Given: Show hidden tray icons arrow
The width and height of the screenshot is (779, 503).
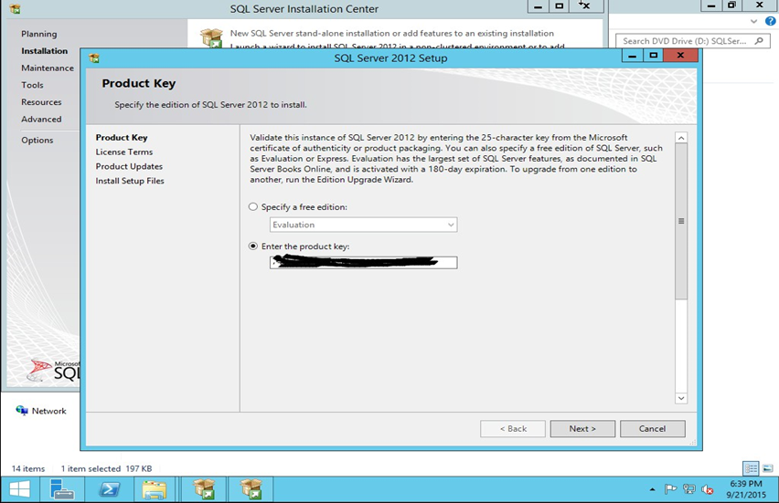Looking at the screenshot, I should [x=652, y=489].
